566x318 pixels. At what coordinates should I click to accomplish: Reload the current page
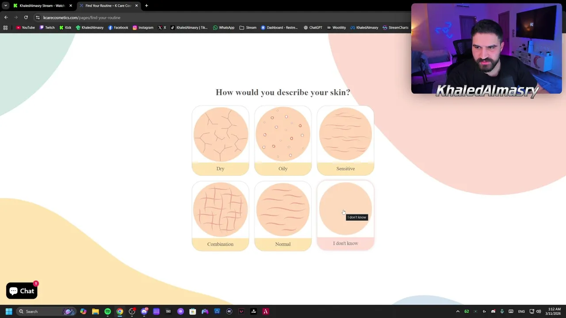point(26,17)
